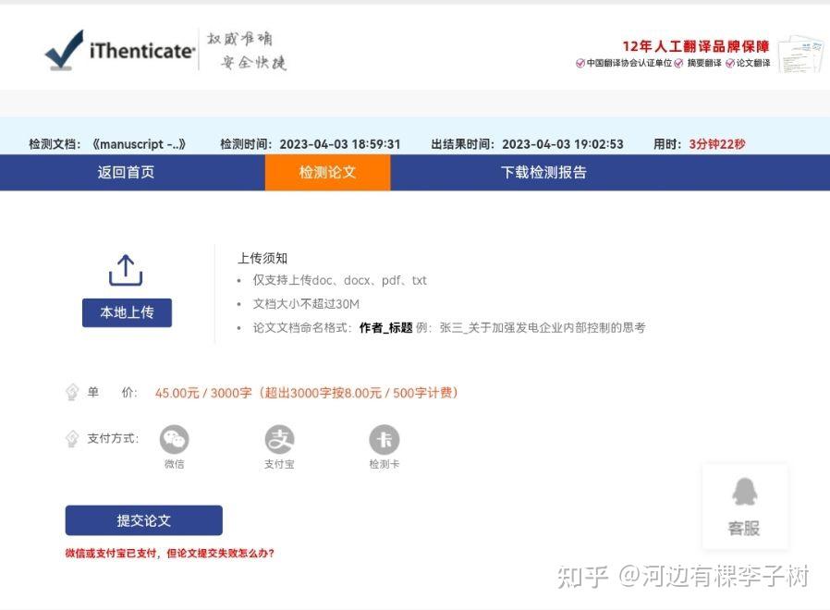Click the trophy icon beside 单价

pos(72,390)
